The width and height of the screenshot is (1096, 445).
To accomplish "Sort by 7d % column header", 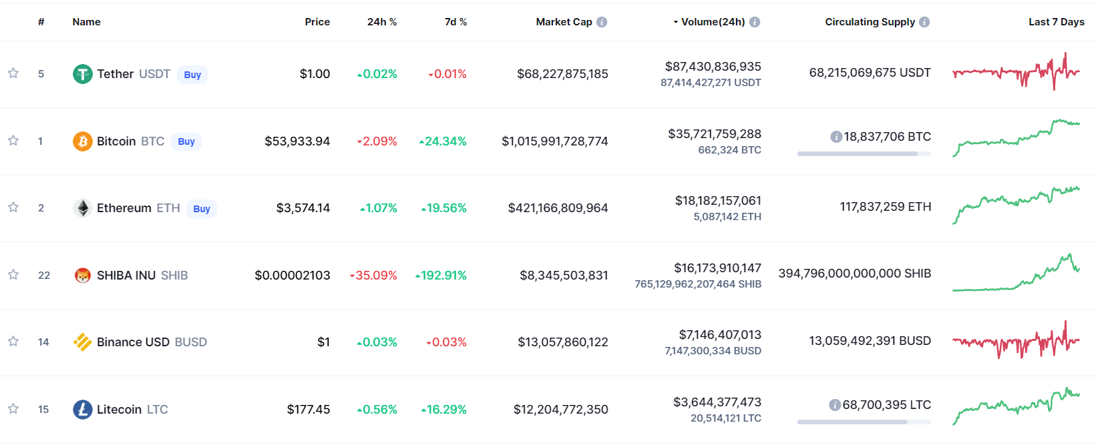I will tap(456, 22).
